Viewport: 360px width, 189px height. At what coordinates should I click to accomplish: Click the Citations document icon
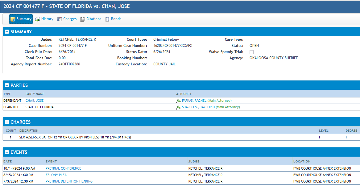[83, 19]
